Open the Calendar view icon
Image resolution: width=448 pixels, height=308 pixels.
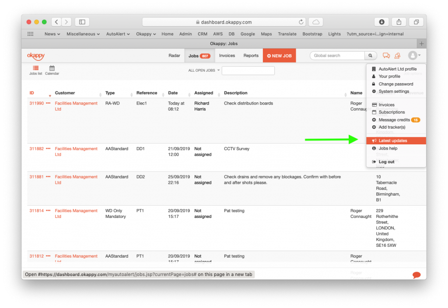pyautogui.click(x=52, y=70)
